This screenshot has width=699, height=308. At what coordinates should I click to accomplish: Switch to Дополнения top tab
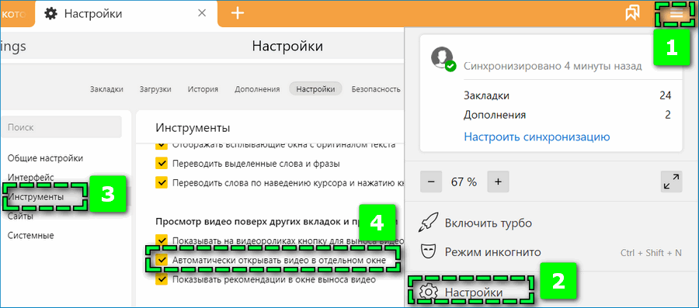257,89
